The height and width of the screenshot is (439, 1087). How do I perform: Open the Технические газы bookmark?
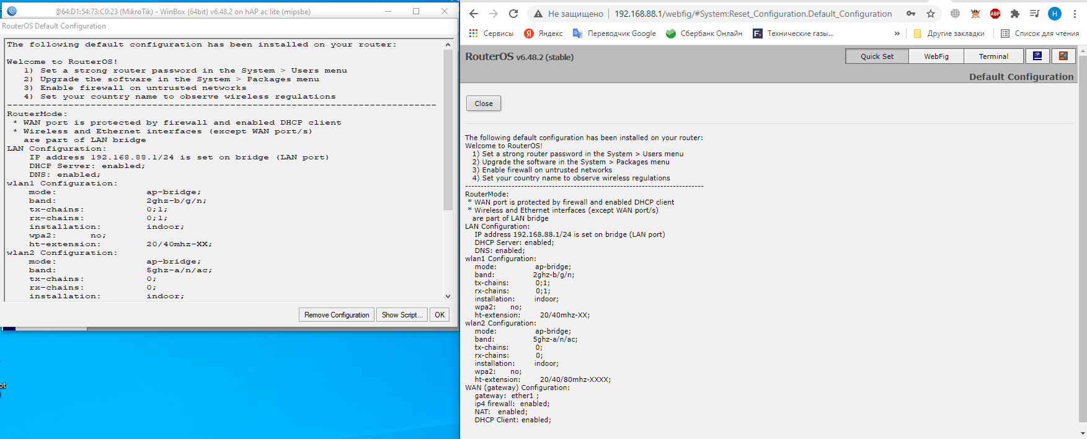[x=793, y=33]
